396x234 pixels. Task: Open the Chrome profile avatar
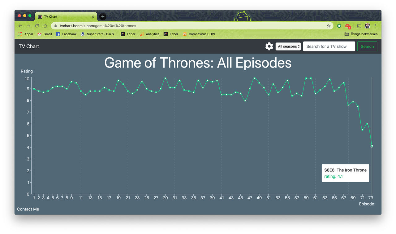tap(368, 26)
